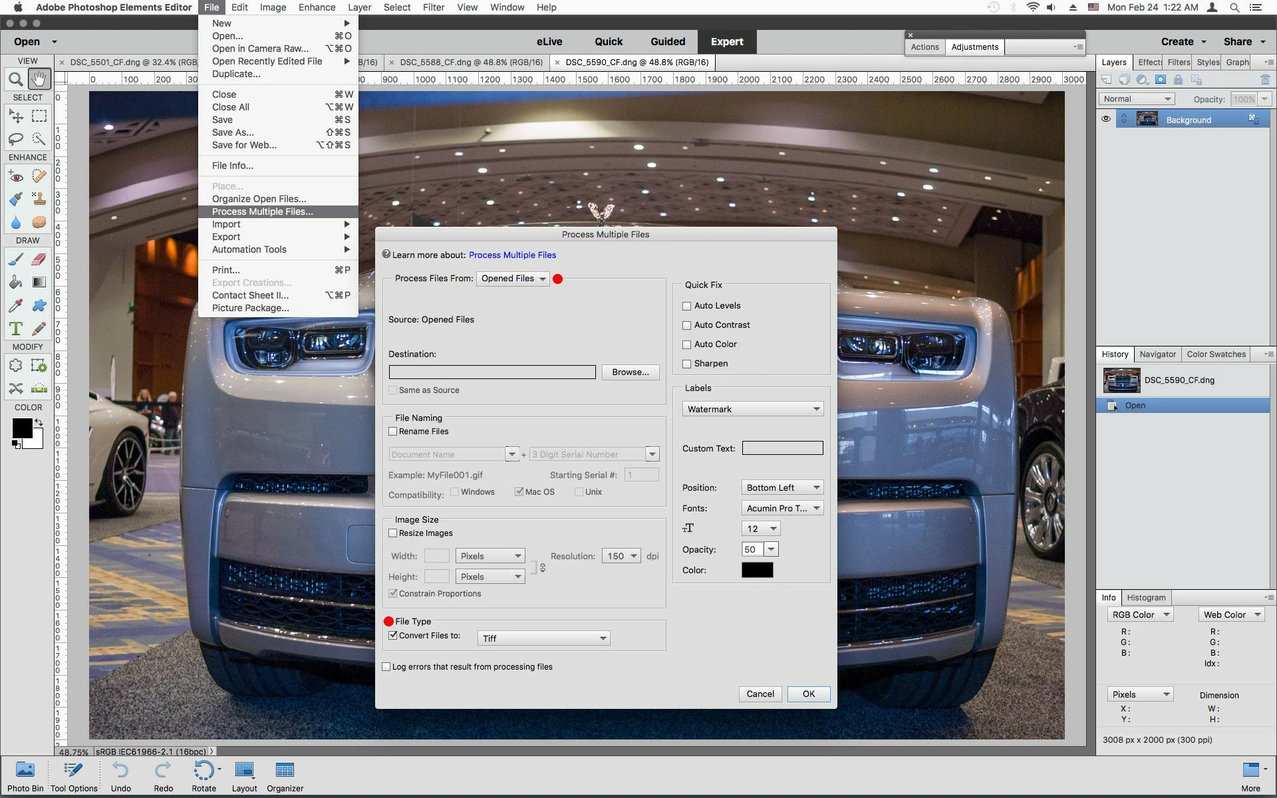Screen dimensions: 1277x798
Task: Select the Eraser tool
Action: click(x=39, y=259)
